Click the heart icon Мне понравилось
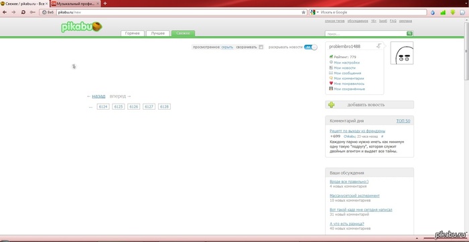This screenshot has height=242, width=469. 331,84
